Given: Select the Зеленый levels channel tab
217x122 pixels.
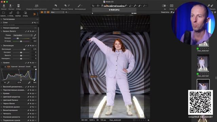Looking at the screenshot, I should [21, 67].
